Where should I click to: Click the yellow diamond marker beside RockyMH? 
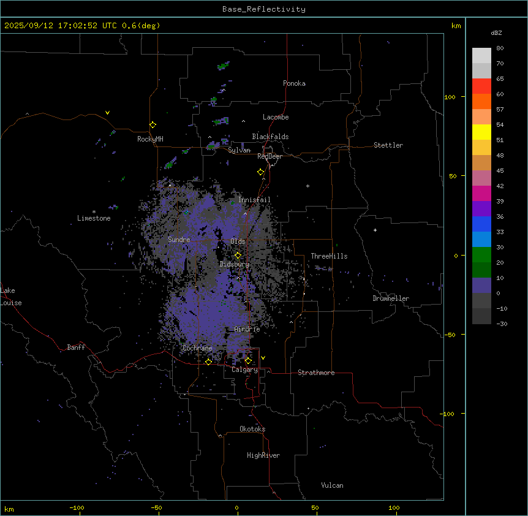(153, 125)
